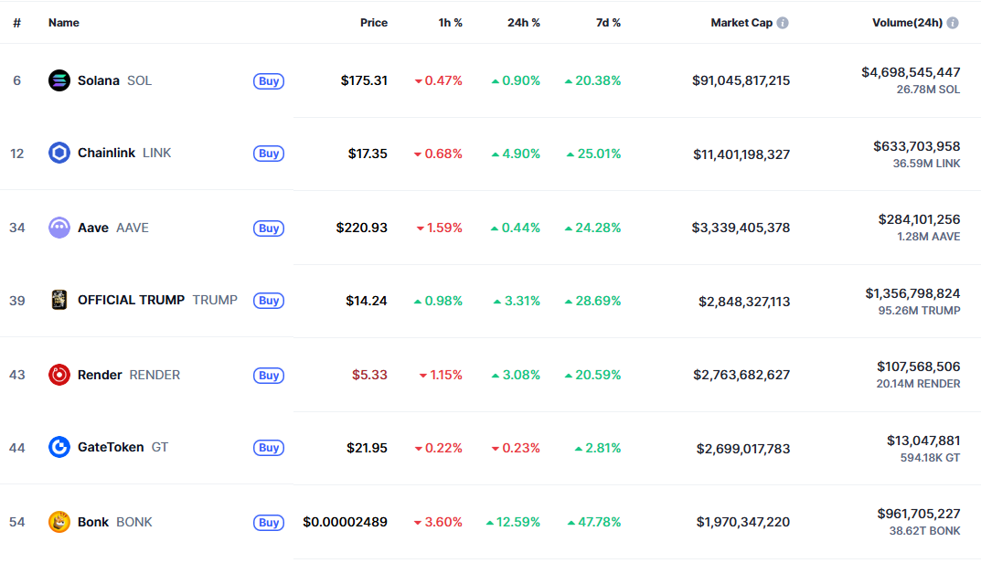
Task: Click the GateToken blue logo
Action: pos(59,447)
